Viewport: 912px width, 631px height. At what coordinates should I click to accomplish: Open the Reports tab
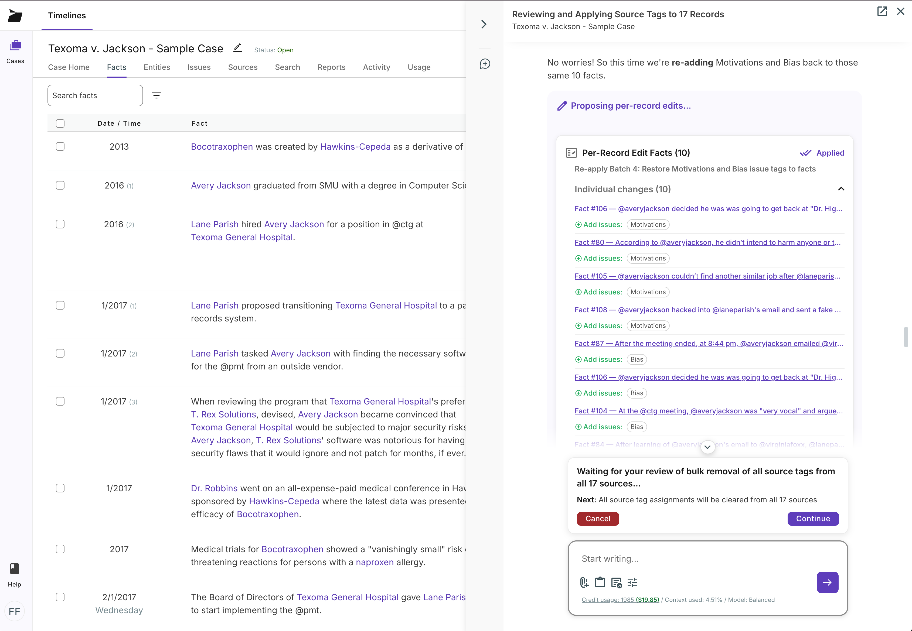pos(331,67)
